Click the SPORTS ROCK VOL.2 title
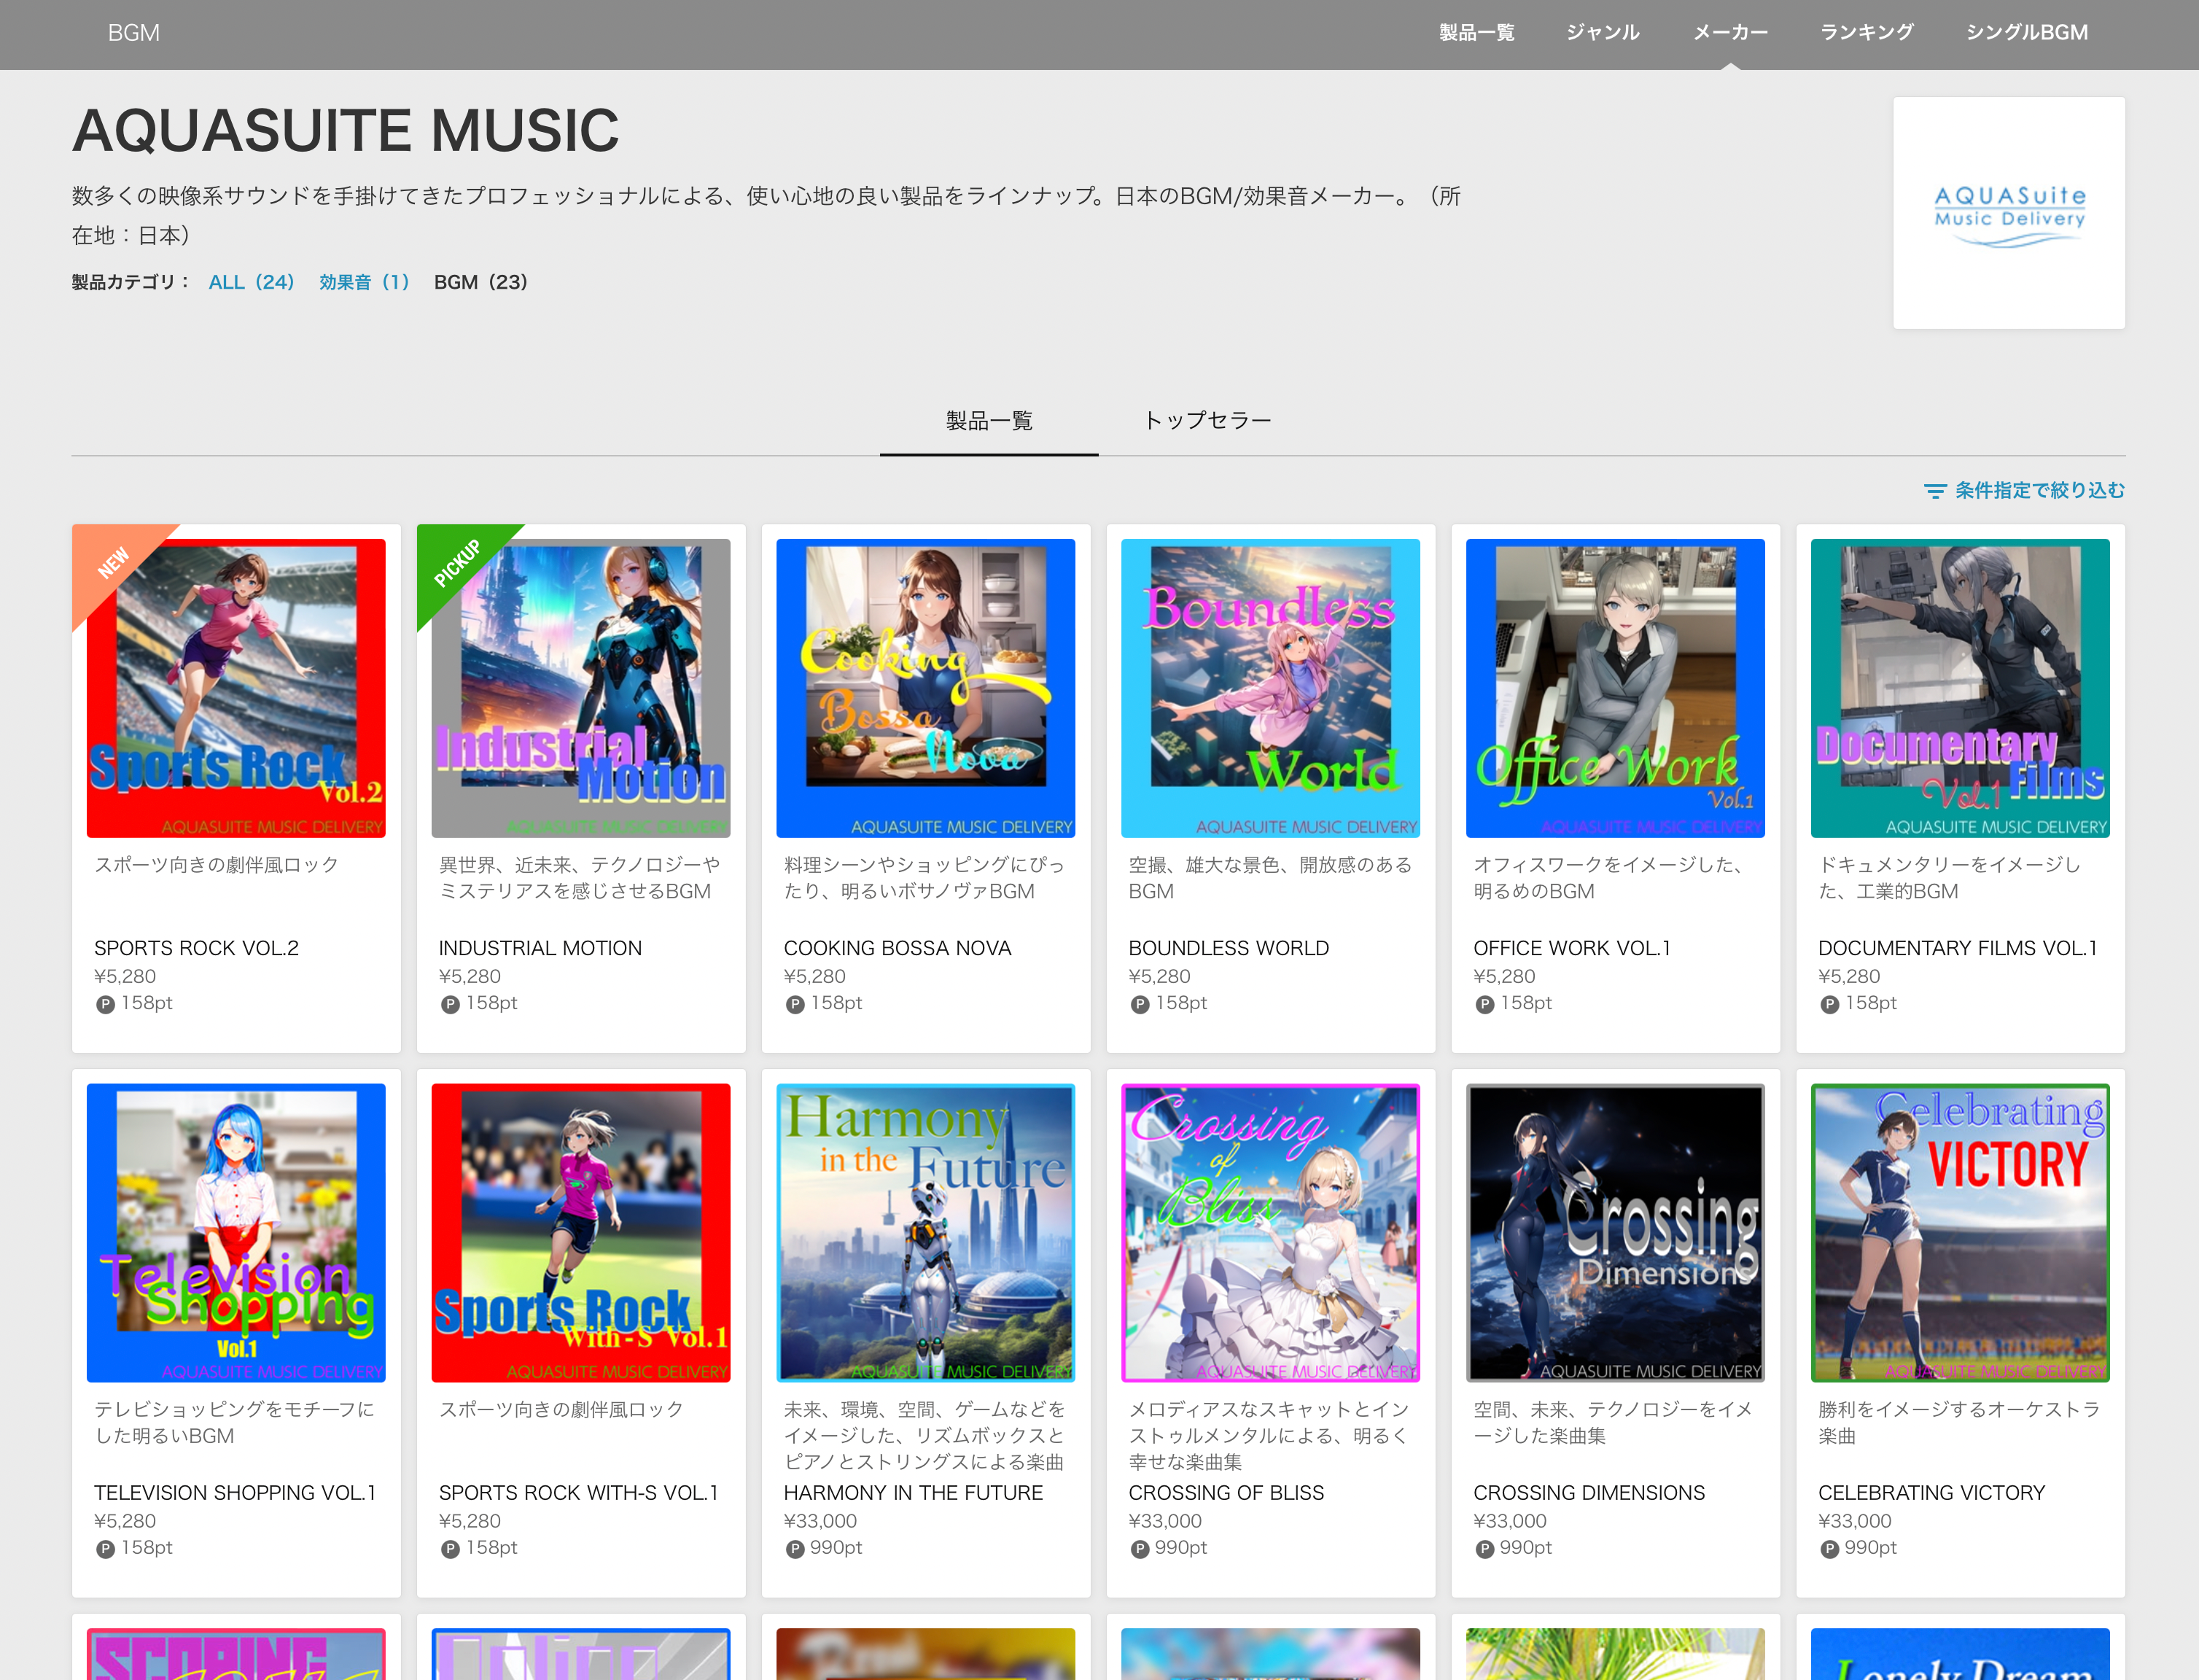This screenshot has width=2199, height=1680. [x=196, y=948]
